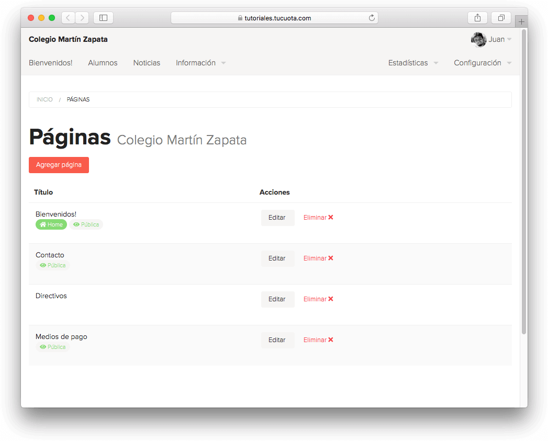Click the Páginas heading
This screenshot has height=441, width=548.
[70, 138]
